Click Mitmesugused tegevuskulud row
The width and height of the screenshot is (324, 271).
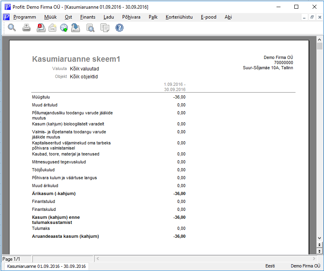point(109,162)
